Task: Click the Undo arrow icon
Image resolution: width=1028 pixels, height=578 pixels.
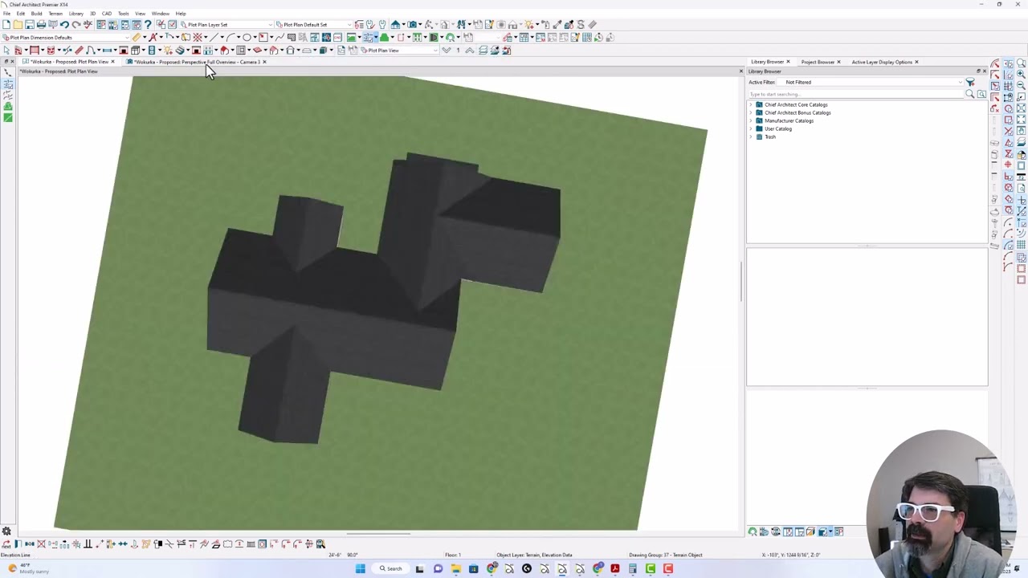Action: (64, 25)
